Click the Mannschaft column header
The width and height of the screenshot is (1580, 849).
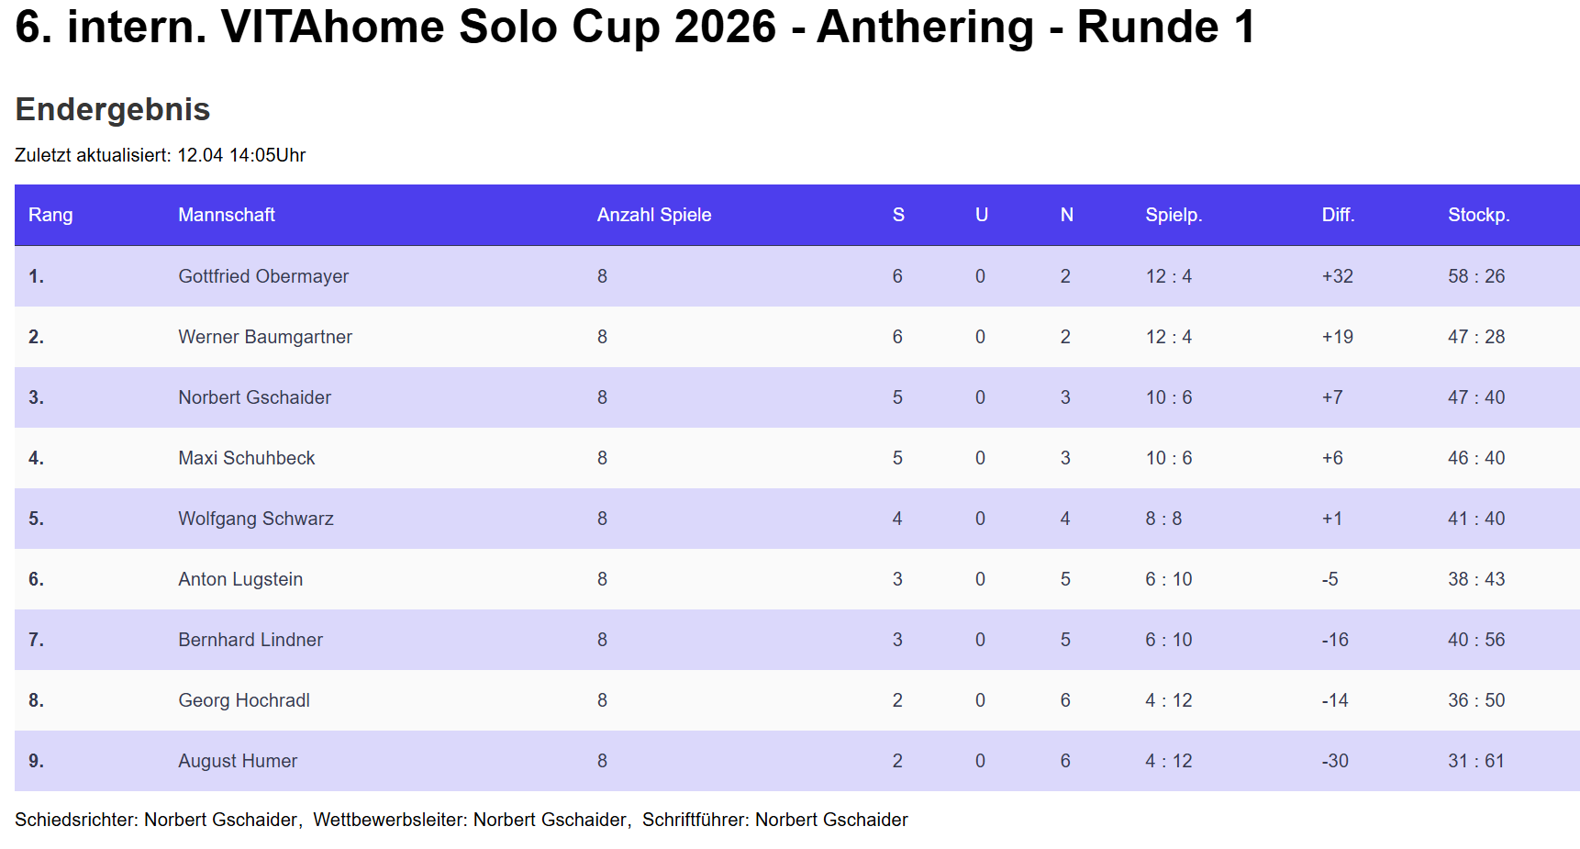227,215
